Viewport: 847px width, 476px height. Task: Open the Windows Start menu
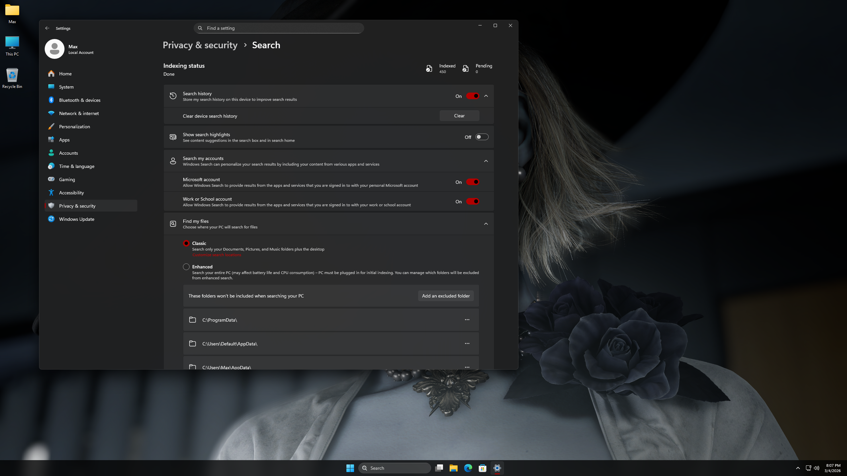click(350, 468)
